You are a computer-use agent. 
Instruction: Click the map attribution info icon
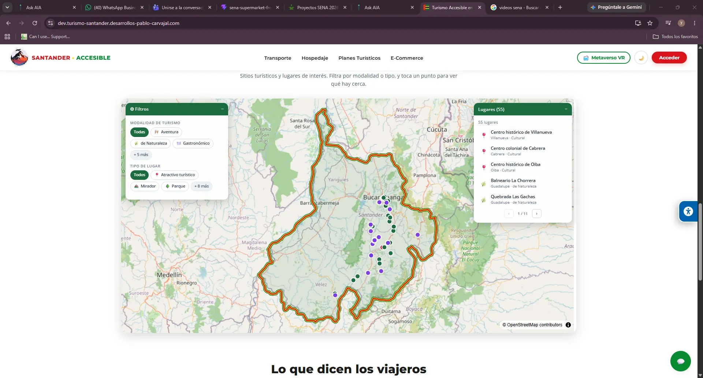coord(568,325)
